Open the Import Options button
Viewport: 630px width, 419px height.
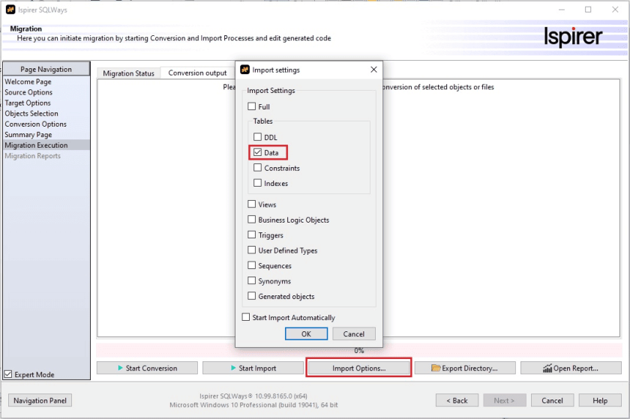point(358,368)
